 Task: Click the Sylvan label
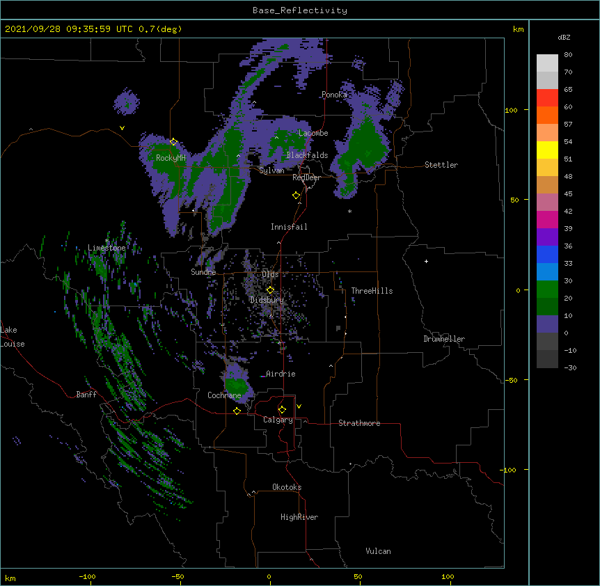click(x=271, y=171)
